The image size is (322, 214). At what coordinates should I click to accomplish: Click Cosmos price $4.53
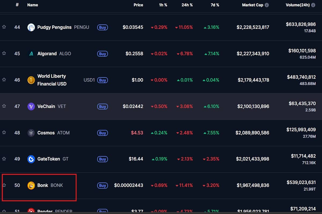[x=137, y=133]
